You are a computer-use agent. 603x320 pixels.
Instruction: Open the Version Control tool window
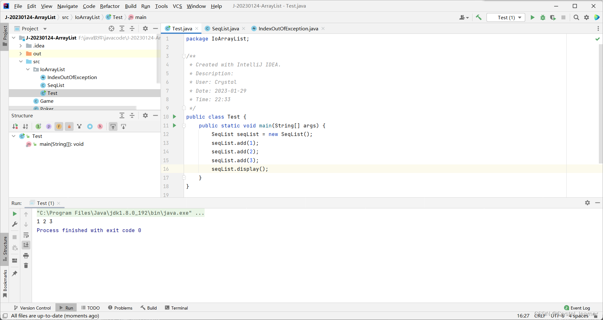pyautogui.click(x=32, y=308)
